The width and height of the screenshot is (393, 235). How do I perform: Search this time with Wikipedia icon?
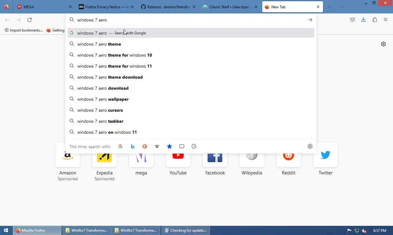coord(157,146)
